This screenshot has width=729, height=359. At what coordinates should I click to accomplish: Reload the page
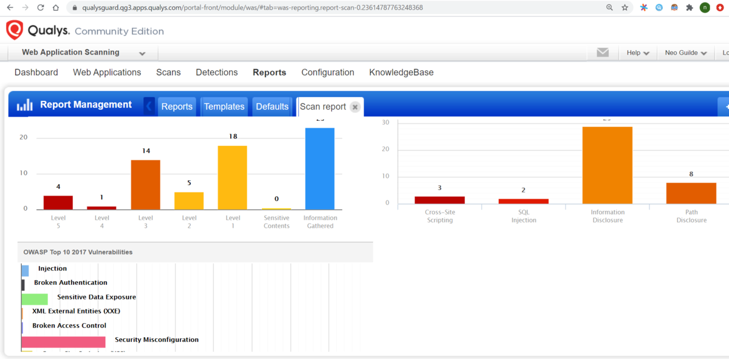[41, 8]
